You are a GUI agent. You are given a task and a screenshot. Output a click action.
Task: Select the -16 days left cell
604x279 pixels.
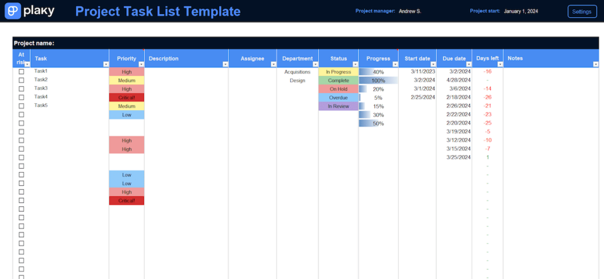pos(487,72)
